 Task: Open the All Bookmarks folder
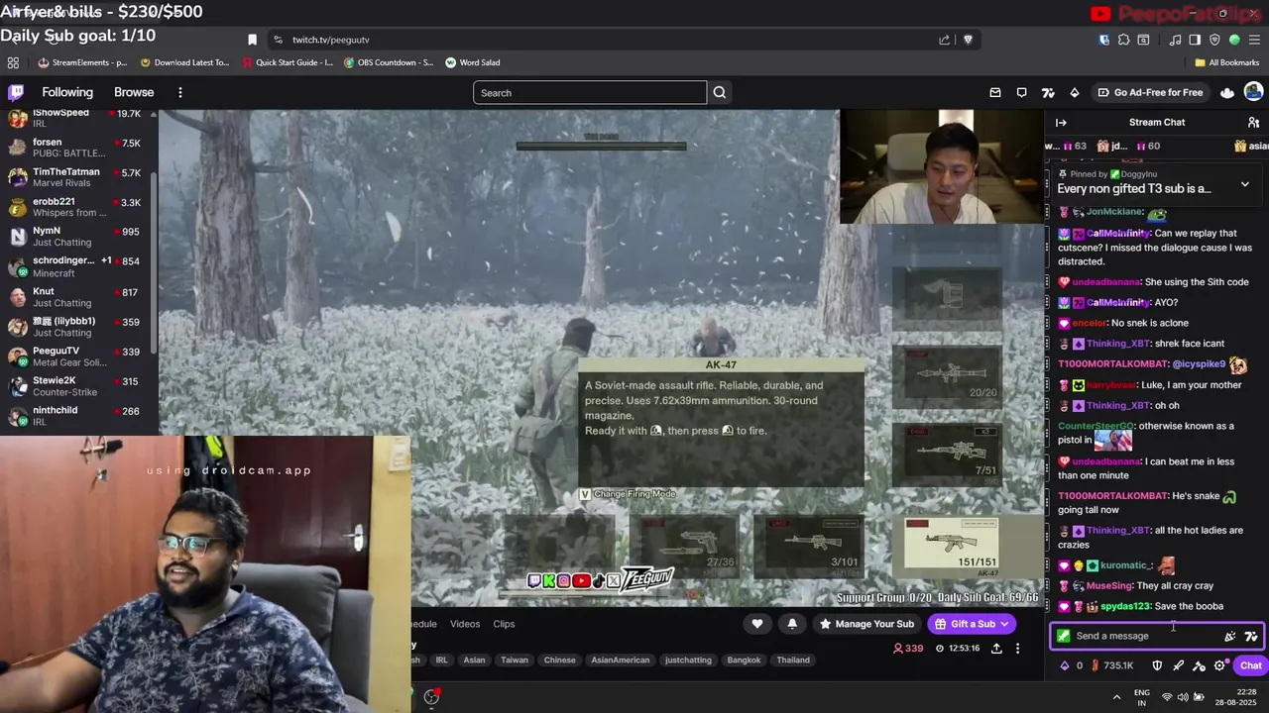(1226, 62)
